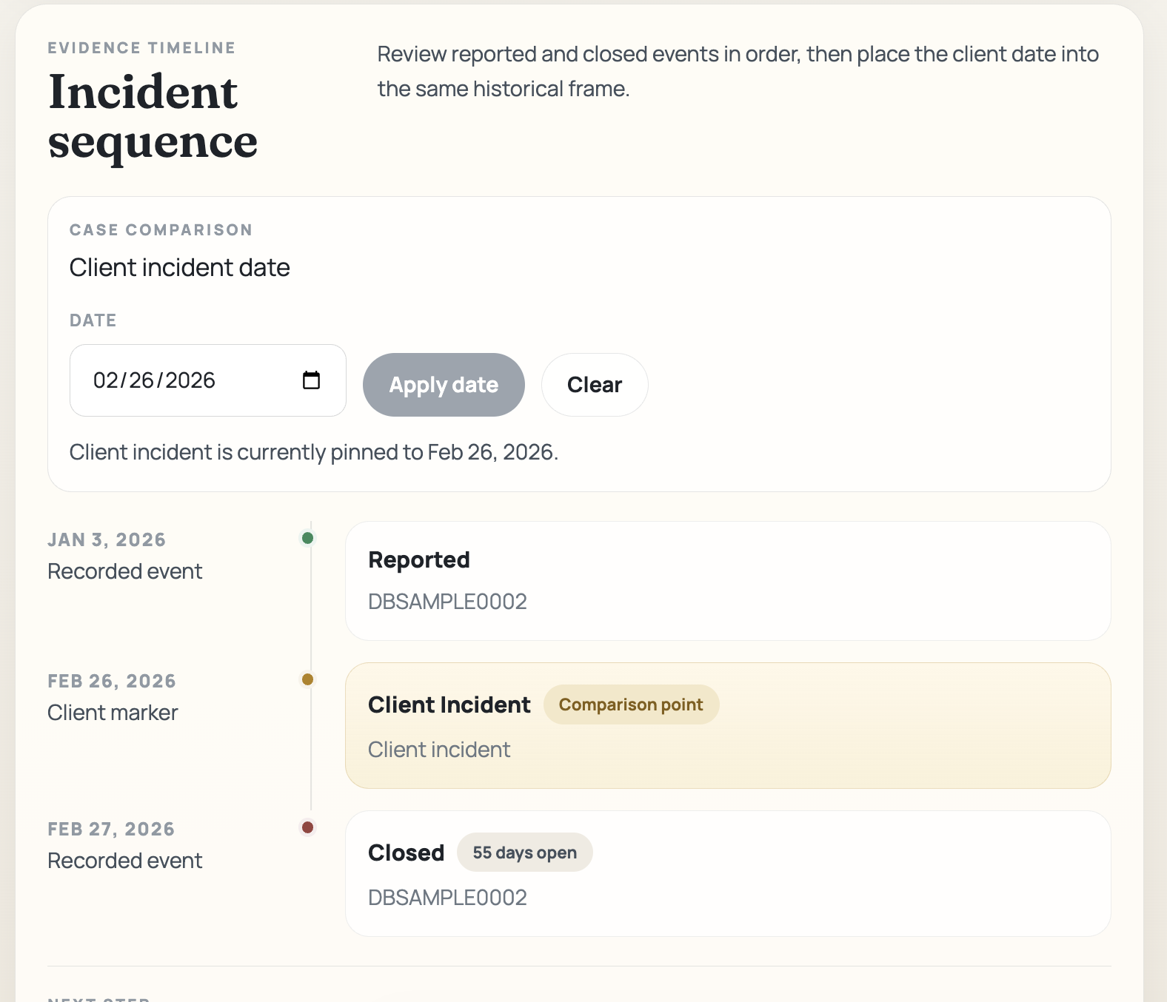
Task: Click the FEB 27, 2026 date label
Action: pyautogui.click(x=111, y=830)
